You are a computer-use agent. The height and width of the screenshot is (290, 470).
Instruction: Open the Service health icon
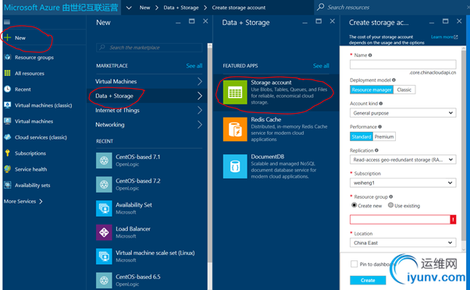click(x=8, y=169)
